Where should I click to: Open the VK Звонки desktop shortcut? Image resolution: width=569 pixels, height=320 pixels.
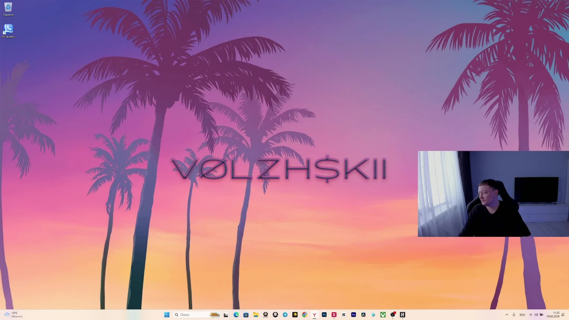[x=8, y=29]
